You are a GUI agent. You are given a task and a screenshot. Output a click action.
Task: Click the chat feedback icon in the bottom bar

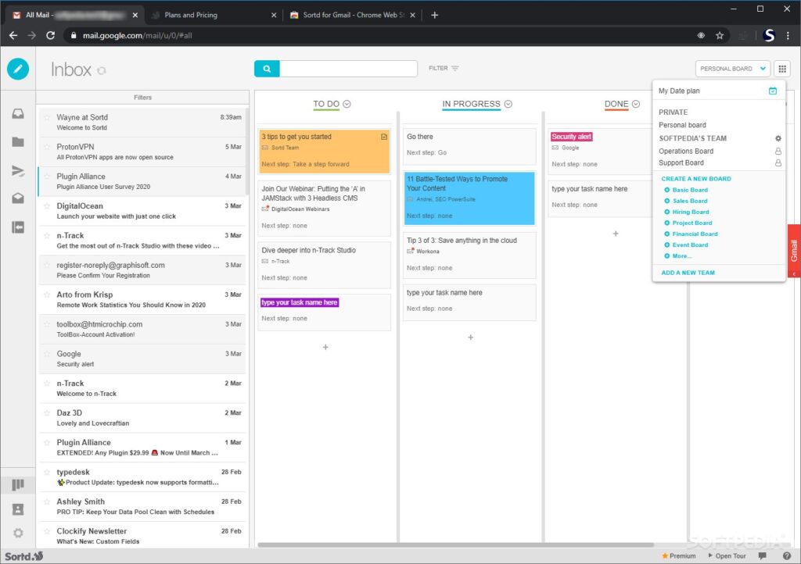click(x=762, y=556)
